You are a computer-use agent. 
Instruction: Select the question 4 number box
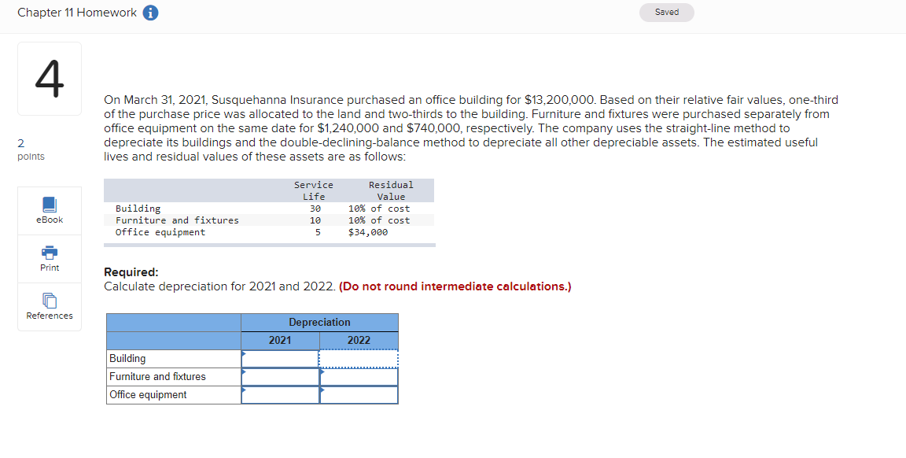click(x=50, y=79)
